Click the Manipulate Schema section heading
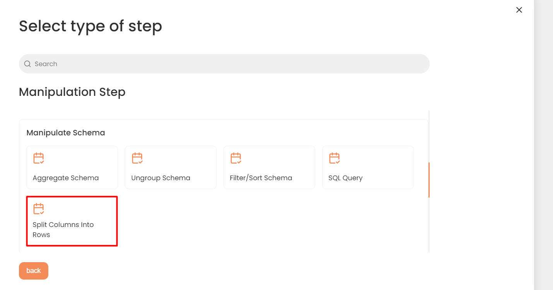Image resolution: width=553 pixels, height=290 pixels. (66, 133)
